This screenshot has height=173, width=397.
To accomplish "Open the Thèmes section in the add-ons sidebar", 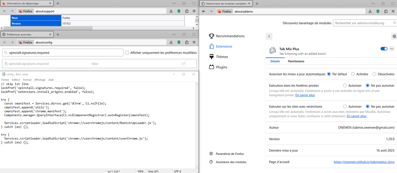I will tap(222, 57).
